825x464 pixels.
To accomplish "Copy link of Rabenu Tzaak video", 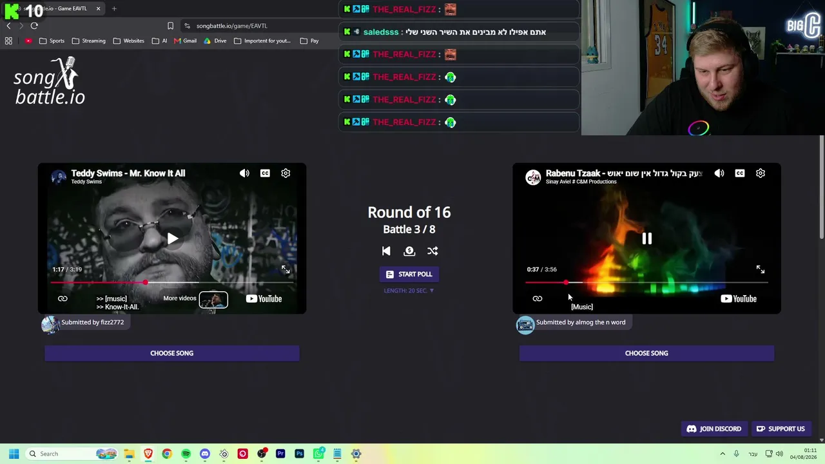I will point(538,298).
